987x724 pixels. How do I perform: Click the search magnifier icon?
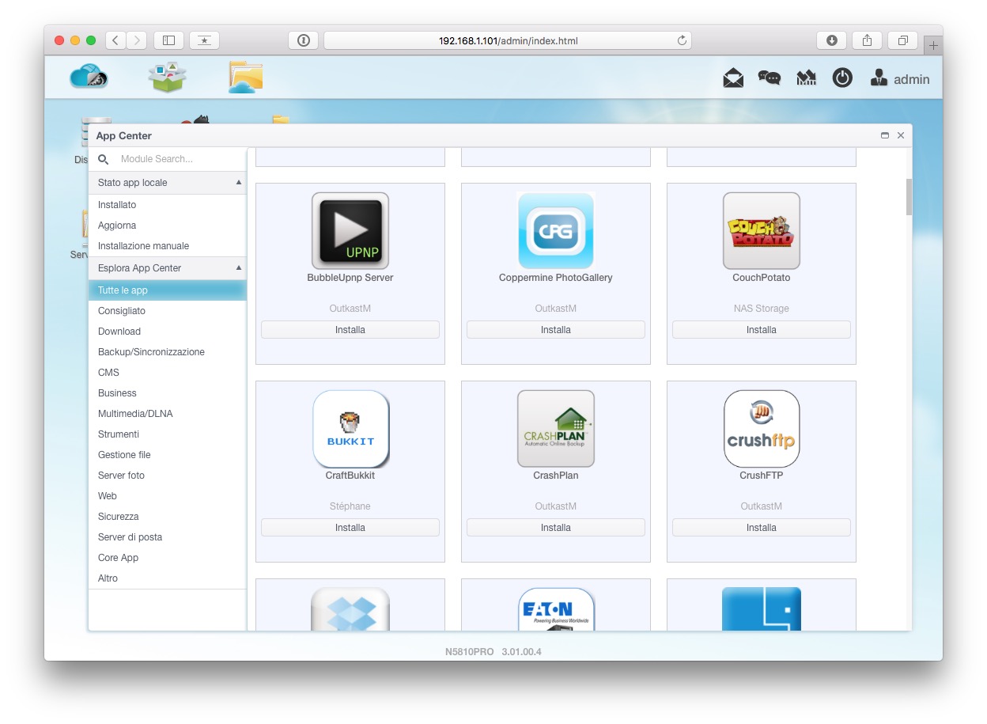tap(104, 159)
